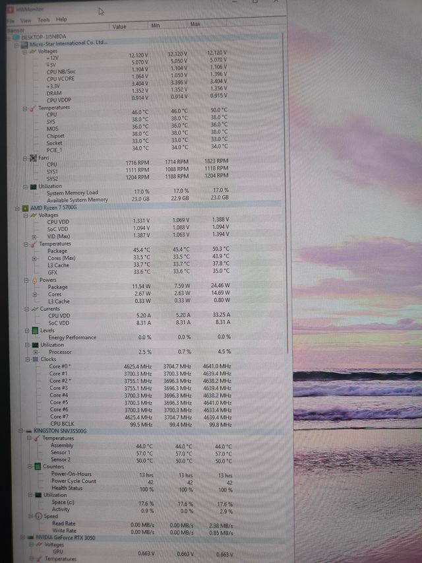This screenshot has width=422, height=563.
Task: Click the Value column header
Action: pyautogui.click(x=128, y=26)
